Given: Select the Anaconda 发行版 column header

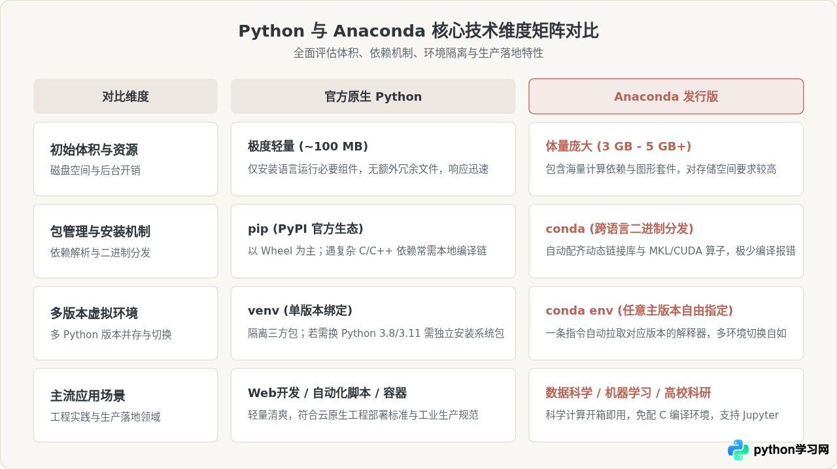Looking at the screenshot, I should (x=666, y=96).
